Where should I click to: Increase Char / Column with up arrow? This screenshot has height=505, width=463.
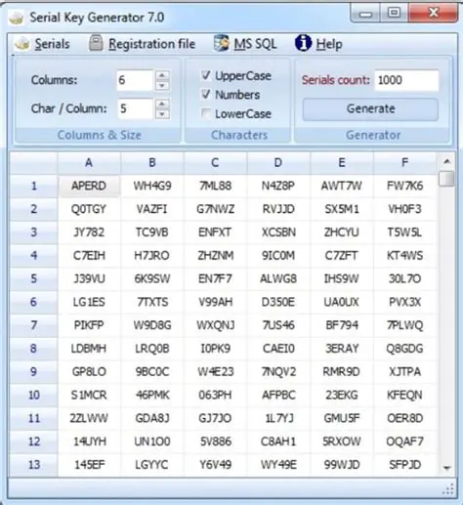pyautogui.click(x=162, y=104)
